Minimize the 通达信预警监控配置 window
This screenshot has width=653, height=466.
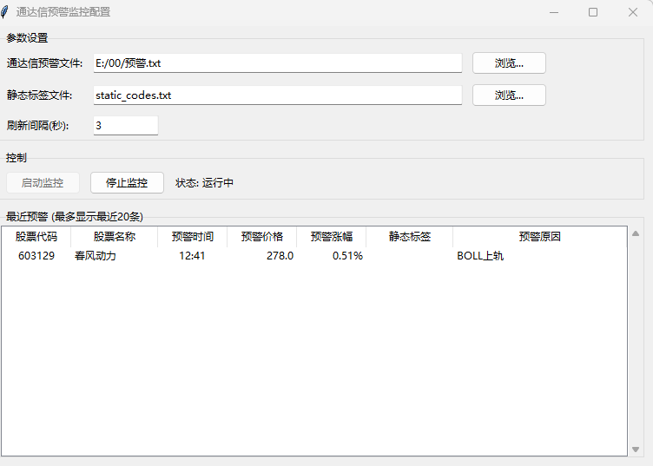pyautogui.click(x=554, y=12)
